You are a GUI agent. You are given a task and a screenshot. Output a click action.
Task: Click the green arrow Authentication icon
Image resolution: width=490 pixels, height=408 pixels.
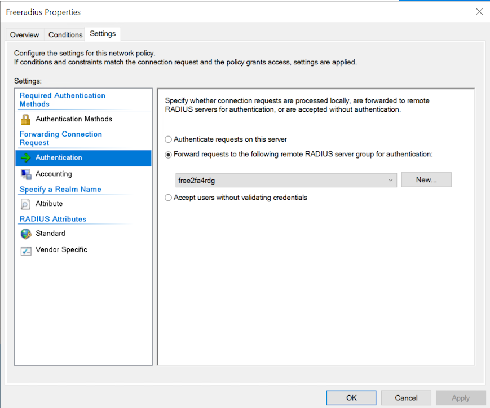(25, 158)
